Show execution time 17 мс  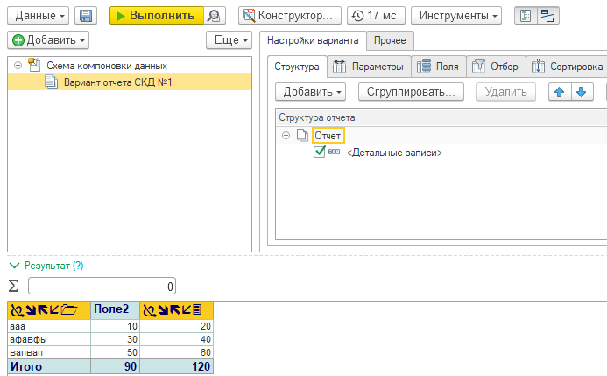[x=375, y=16]
